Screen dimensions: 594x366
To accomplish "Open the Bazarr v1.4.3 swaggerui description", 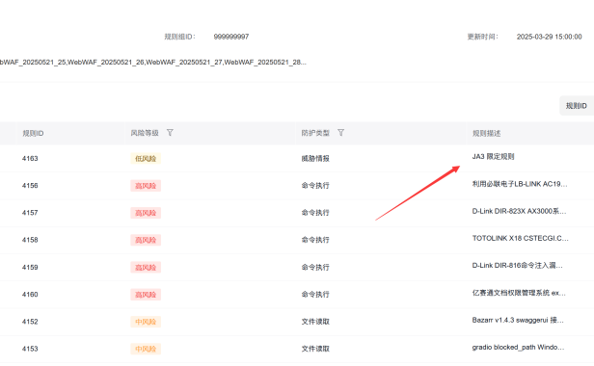I will (518, 320).
